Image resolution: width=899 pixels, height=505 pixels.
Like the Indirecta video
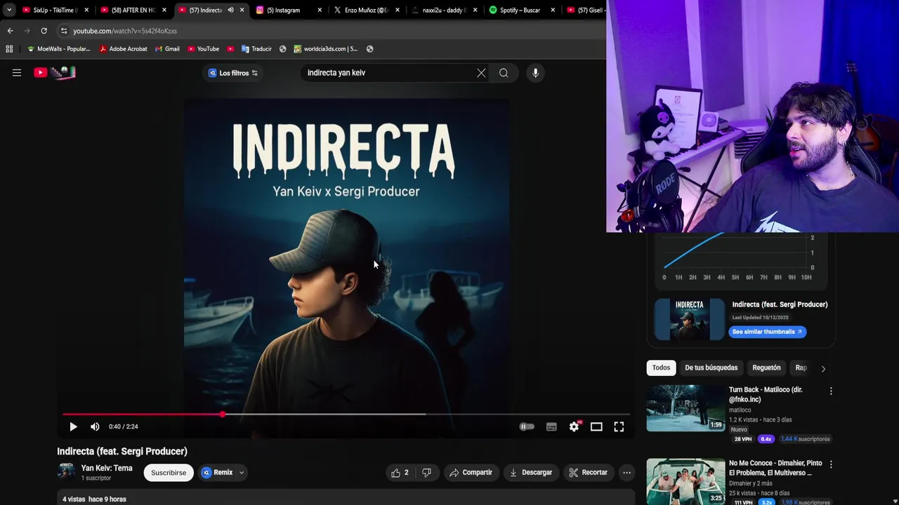point(400,473)
